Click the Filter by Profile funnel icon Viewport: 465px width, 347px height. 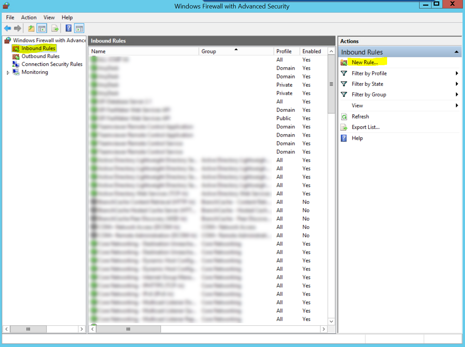click(x=344, y=73)
